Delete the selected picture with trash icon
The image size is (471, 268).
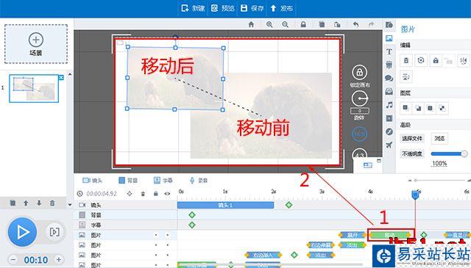(406, 60)
